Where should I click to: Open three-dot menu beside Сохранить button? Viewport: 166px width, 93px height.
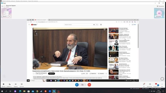point(106,73)
